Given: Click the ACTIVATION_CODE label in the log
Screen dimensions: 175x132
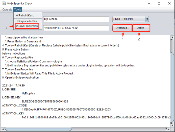Looking at the screenshot, I should coord(14,105).
